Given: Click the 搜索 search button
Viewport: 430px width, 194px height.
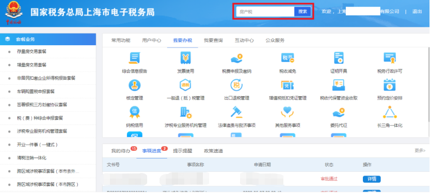Looking at the screenshot, I should click(302, 11).
